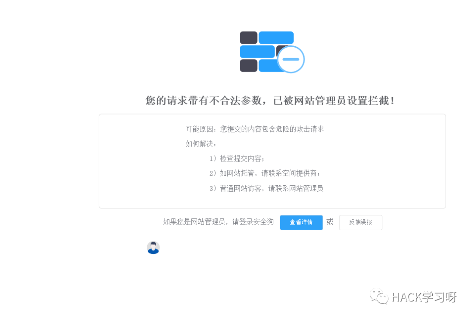Image resolution: width=472 pixels, height=318 pixels.
Task: Click the HACK学习呀 watermark text
Action: point(424,297)
